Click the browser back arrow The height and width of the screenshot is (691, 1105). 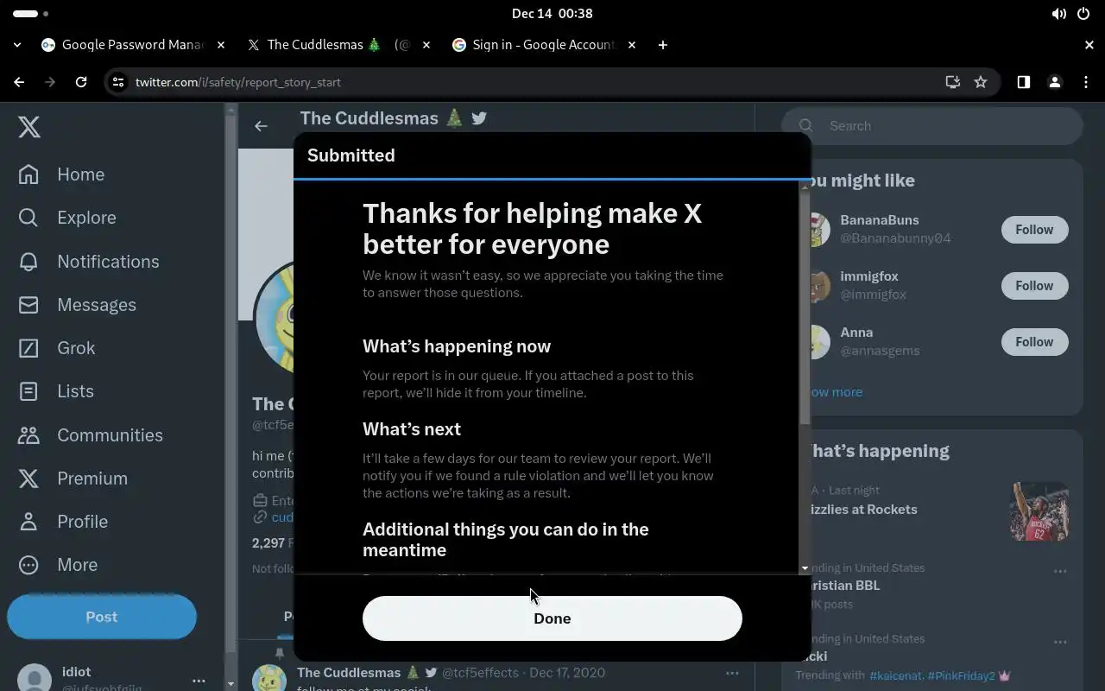tap(19, 82)
